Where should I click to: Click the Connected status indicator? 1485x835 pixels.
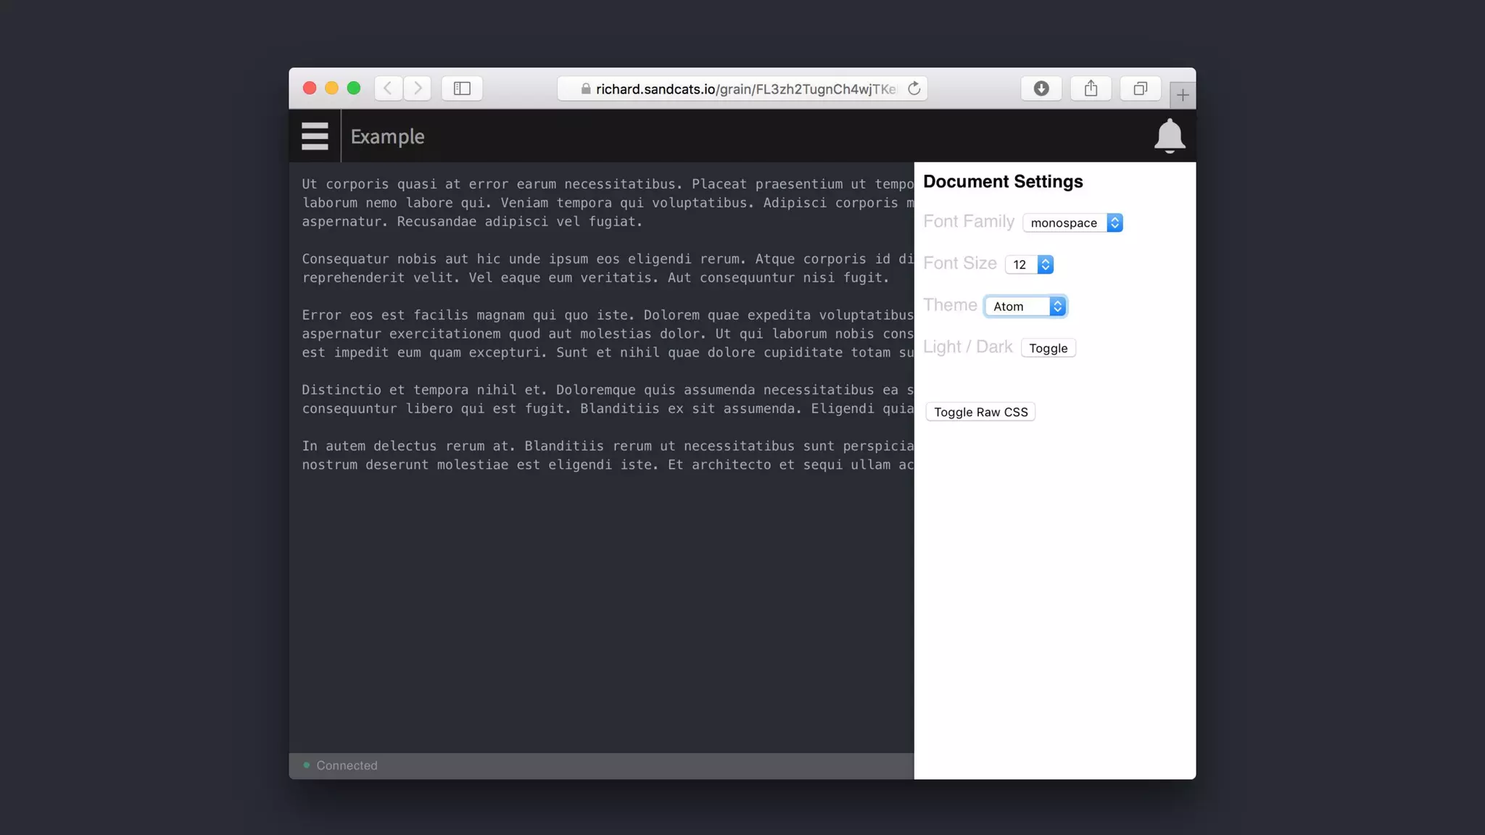341,765
